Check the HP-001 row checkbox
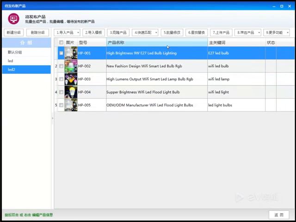 pos(61,53)
